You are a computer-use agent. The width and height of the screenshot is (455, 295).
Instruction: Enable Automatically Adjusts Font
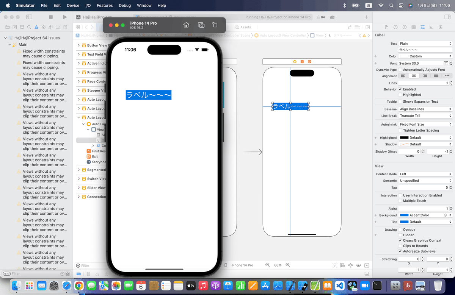click(400, 70)
